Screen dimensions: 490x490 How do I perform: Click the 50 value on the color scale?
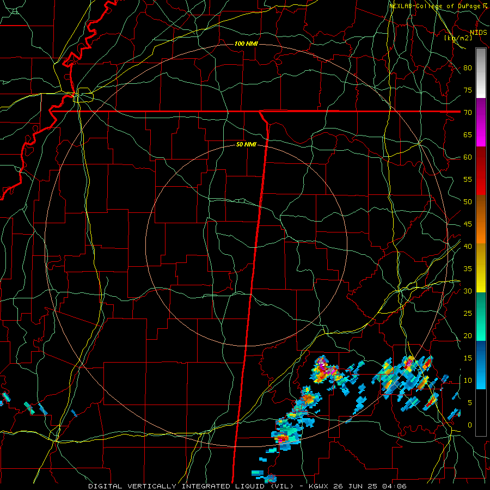(x=468, y=202)
